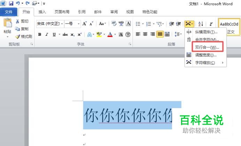Open the Line Spacing dropdown
The image size is (241, 146).
pyautogui.click(x=178, y=34)
